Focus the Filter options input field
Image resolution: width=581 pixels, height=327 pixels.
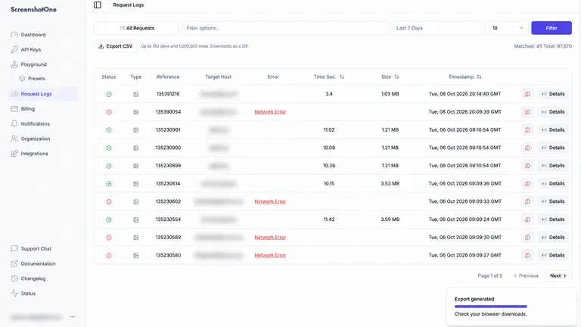tap(284, 28)
